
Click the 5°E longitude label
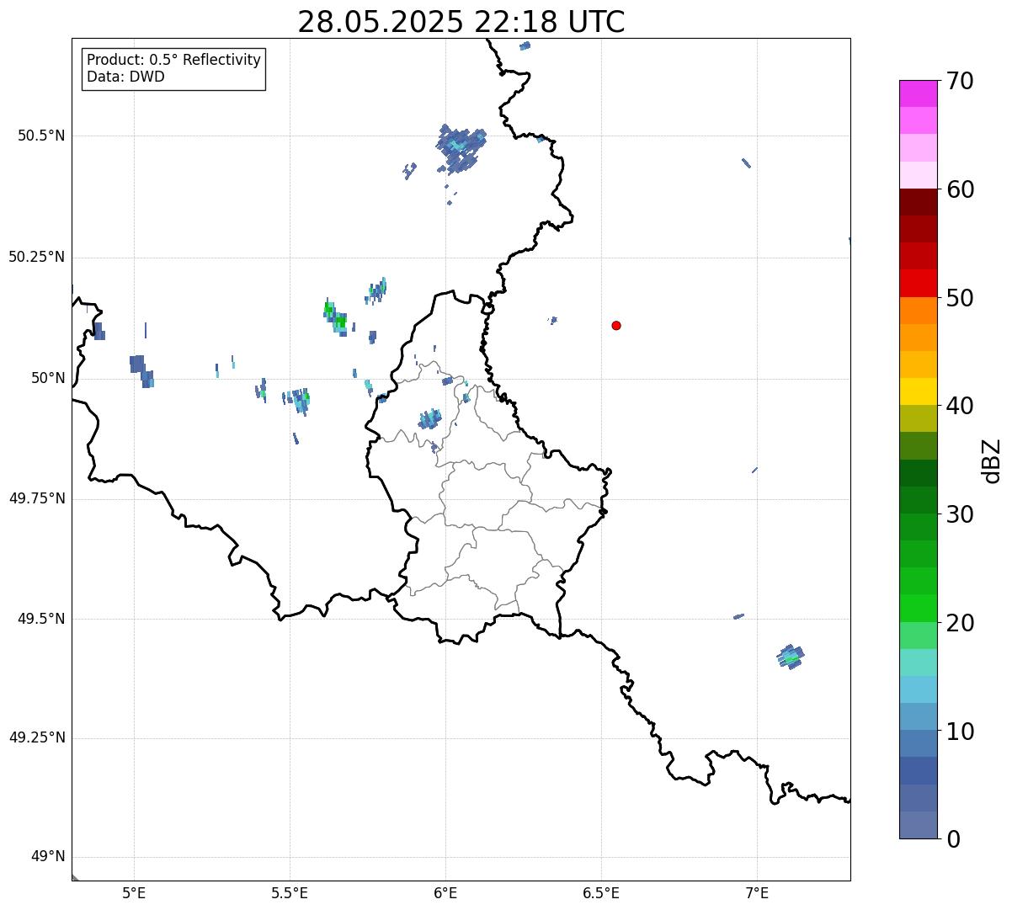point(134,892)
